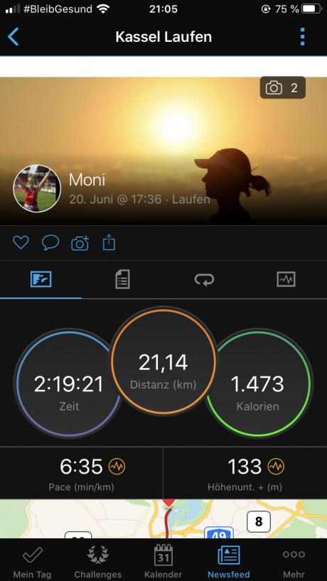Go back using the blue arrow
Screen dimensions: 327x581
point(13,37)
